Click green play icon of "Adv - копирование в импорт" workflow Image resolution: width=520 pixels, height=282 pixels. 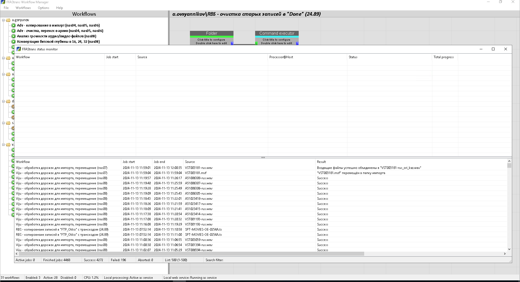pyautogui.click(x=14, y=25)
